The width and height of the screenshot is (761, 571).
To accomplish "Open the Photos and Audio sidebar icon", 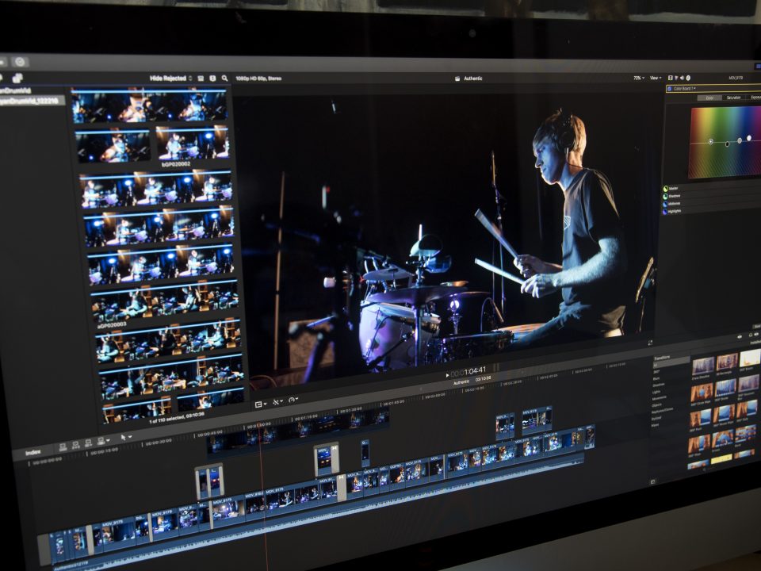I will (x=17, y=78).
